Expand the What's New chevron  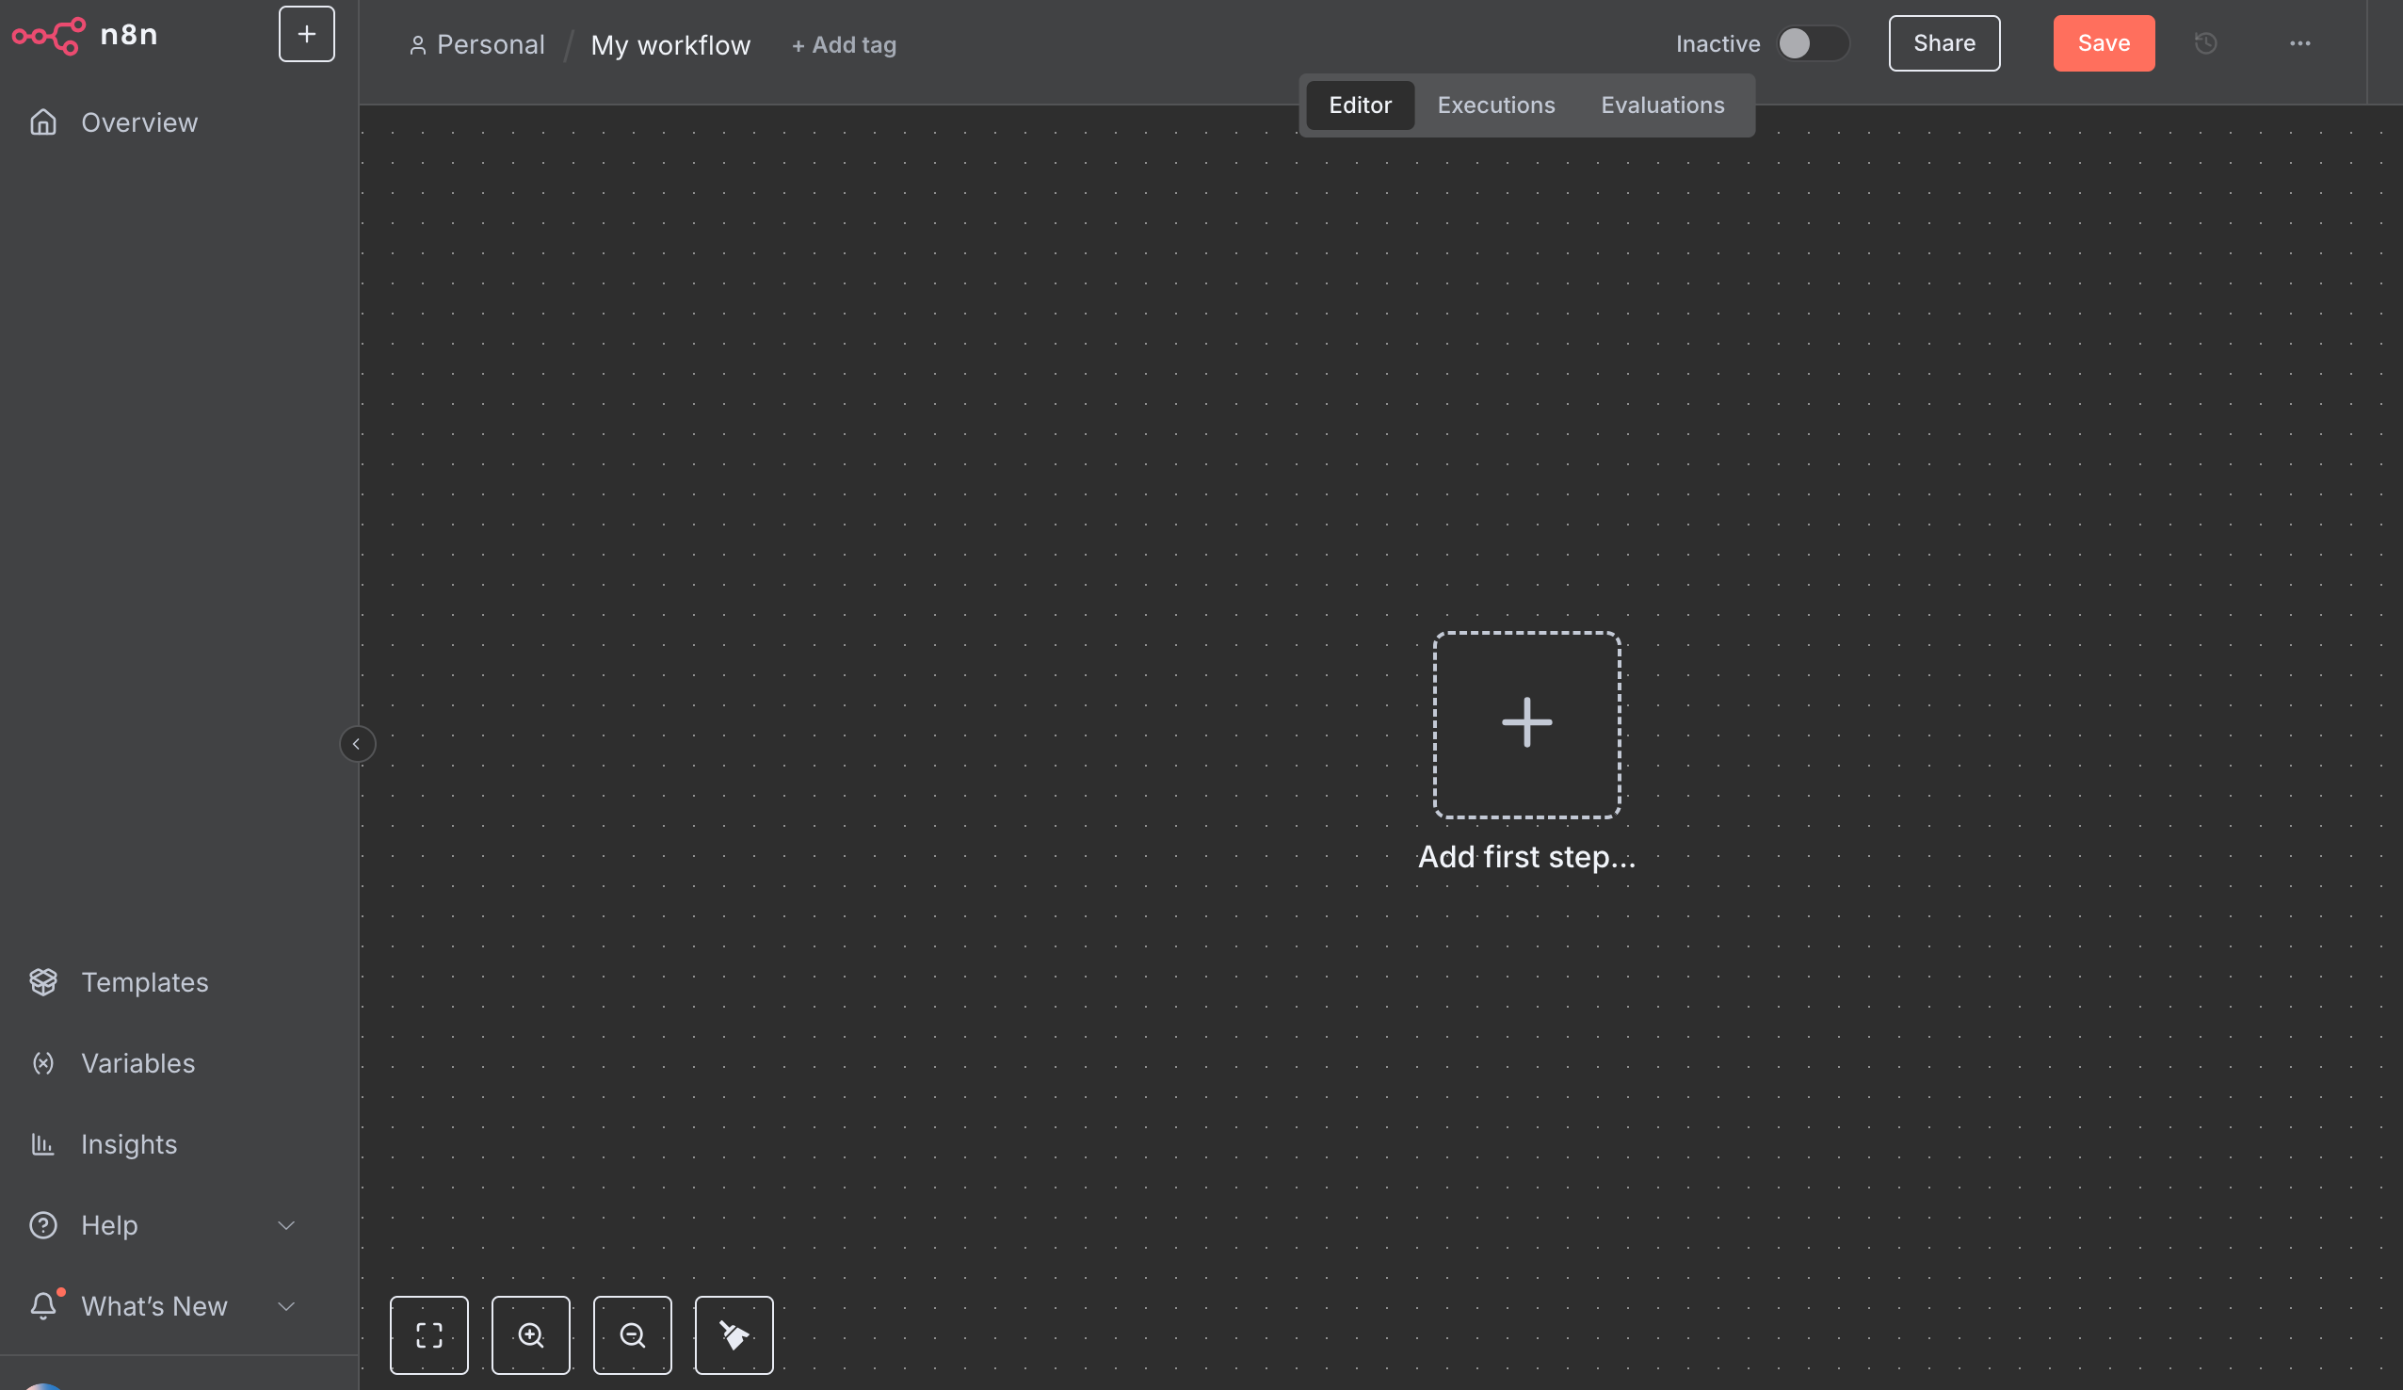point(286,1306)
